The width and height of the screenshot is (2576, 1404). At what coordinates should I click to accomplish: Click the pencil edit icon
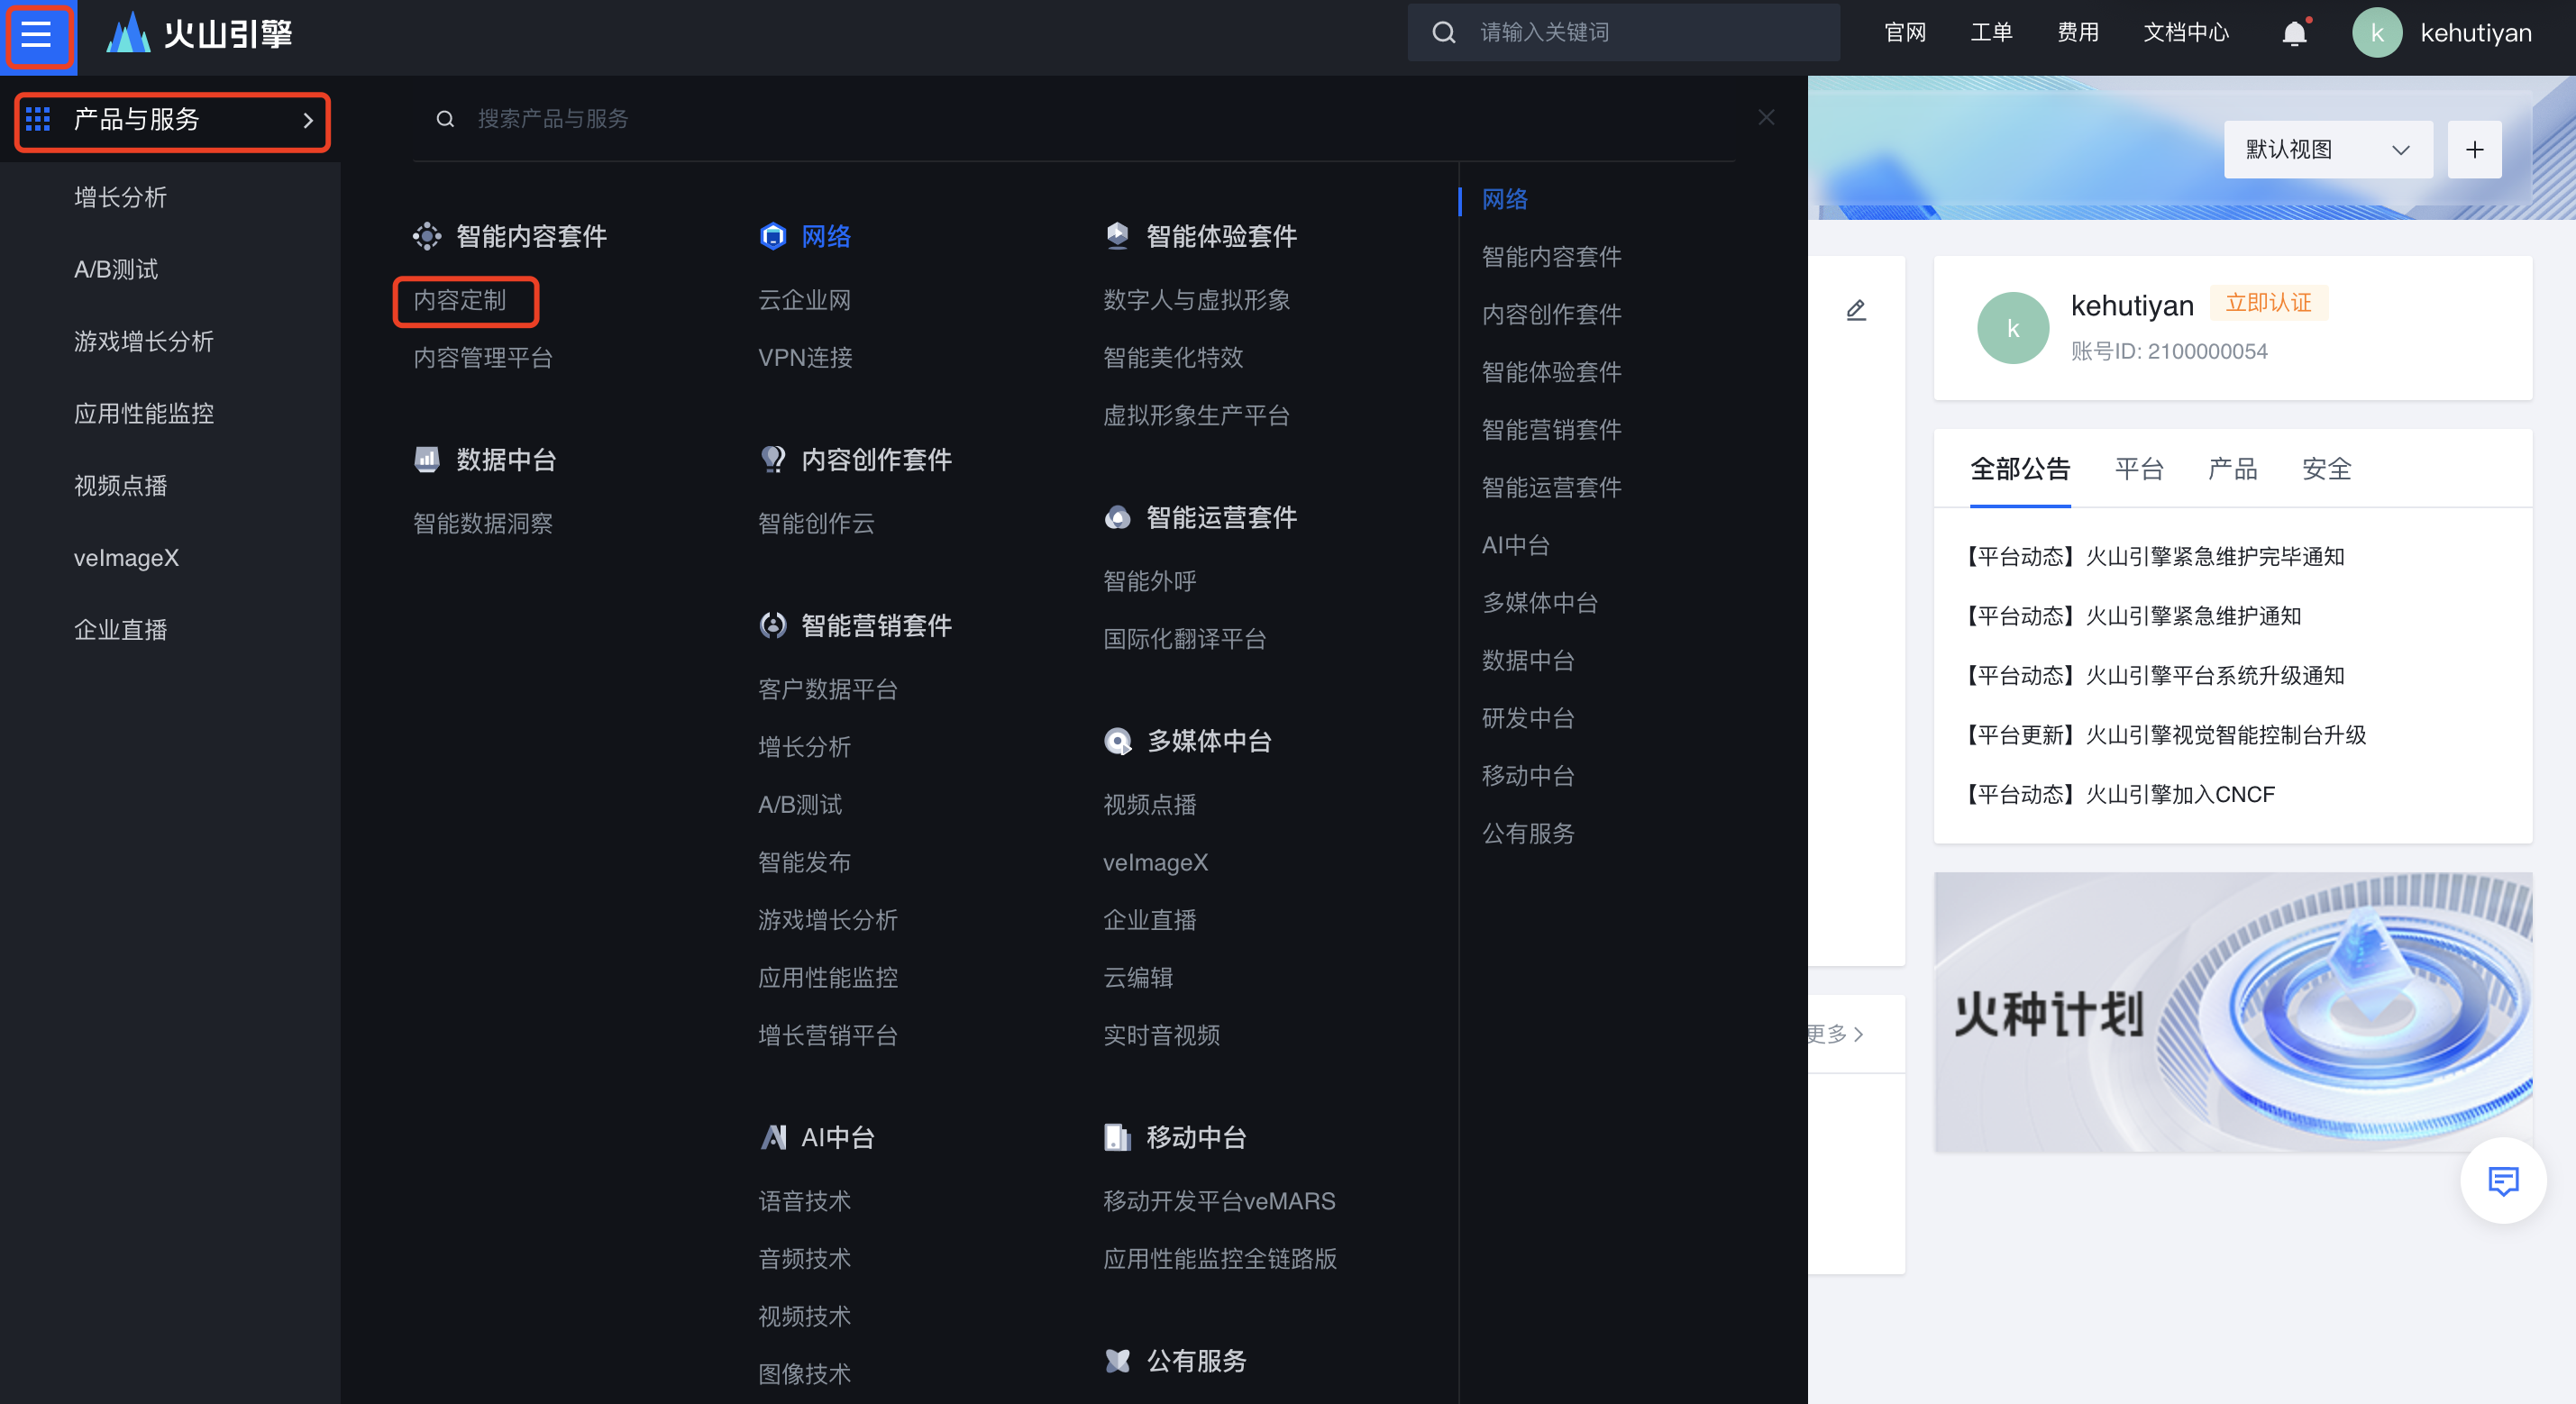[1856, 310]
